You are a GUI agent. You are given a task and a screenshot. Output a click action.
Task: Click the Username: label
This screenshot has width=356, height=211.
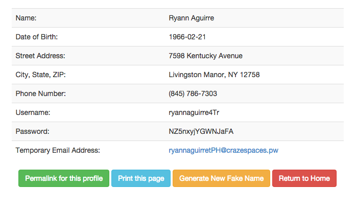click(x=33, y=112)
